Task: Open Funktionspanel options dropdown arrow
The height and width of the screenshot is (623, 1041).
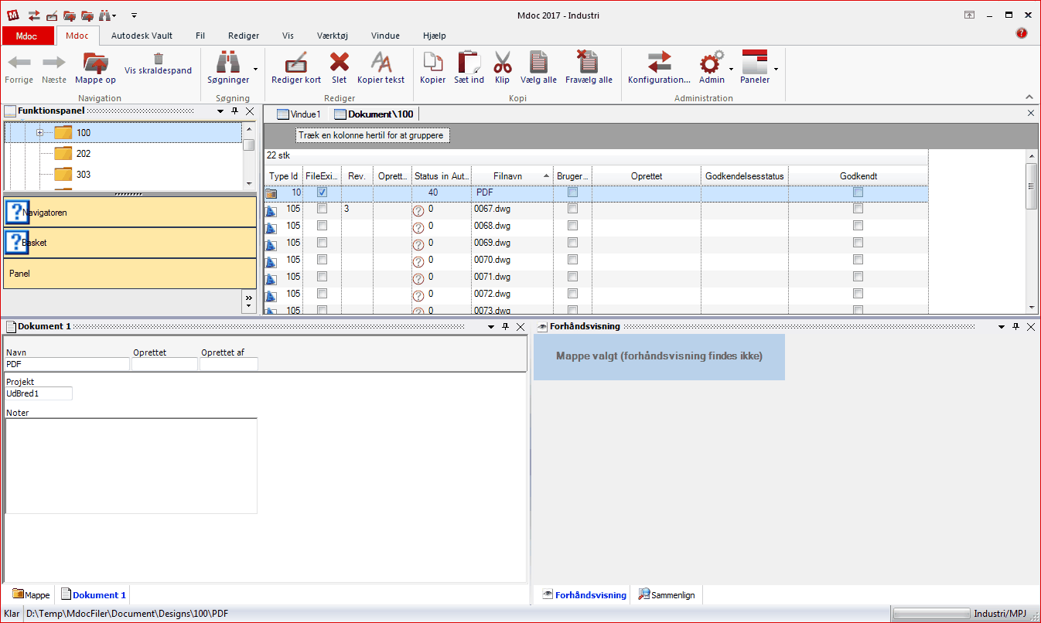Action: [220, 111]
